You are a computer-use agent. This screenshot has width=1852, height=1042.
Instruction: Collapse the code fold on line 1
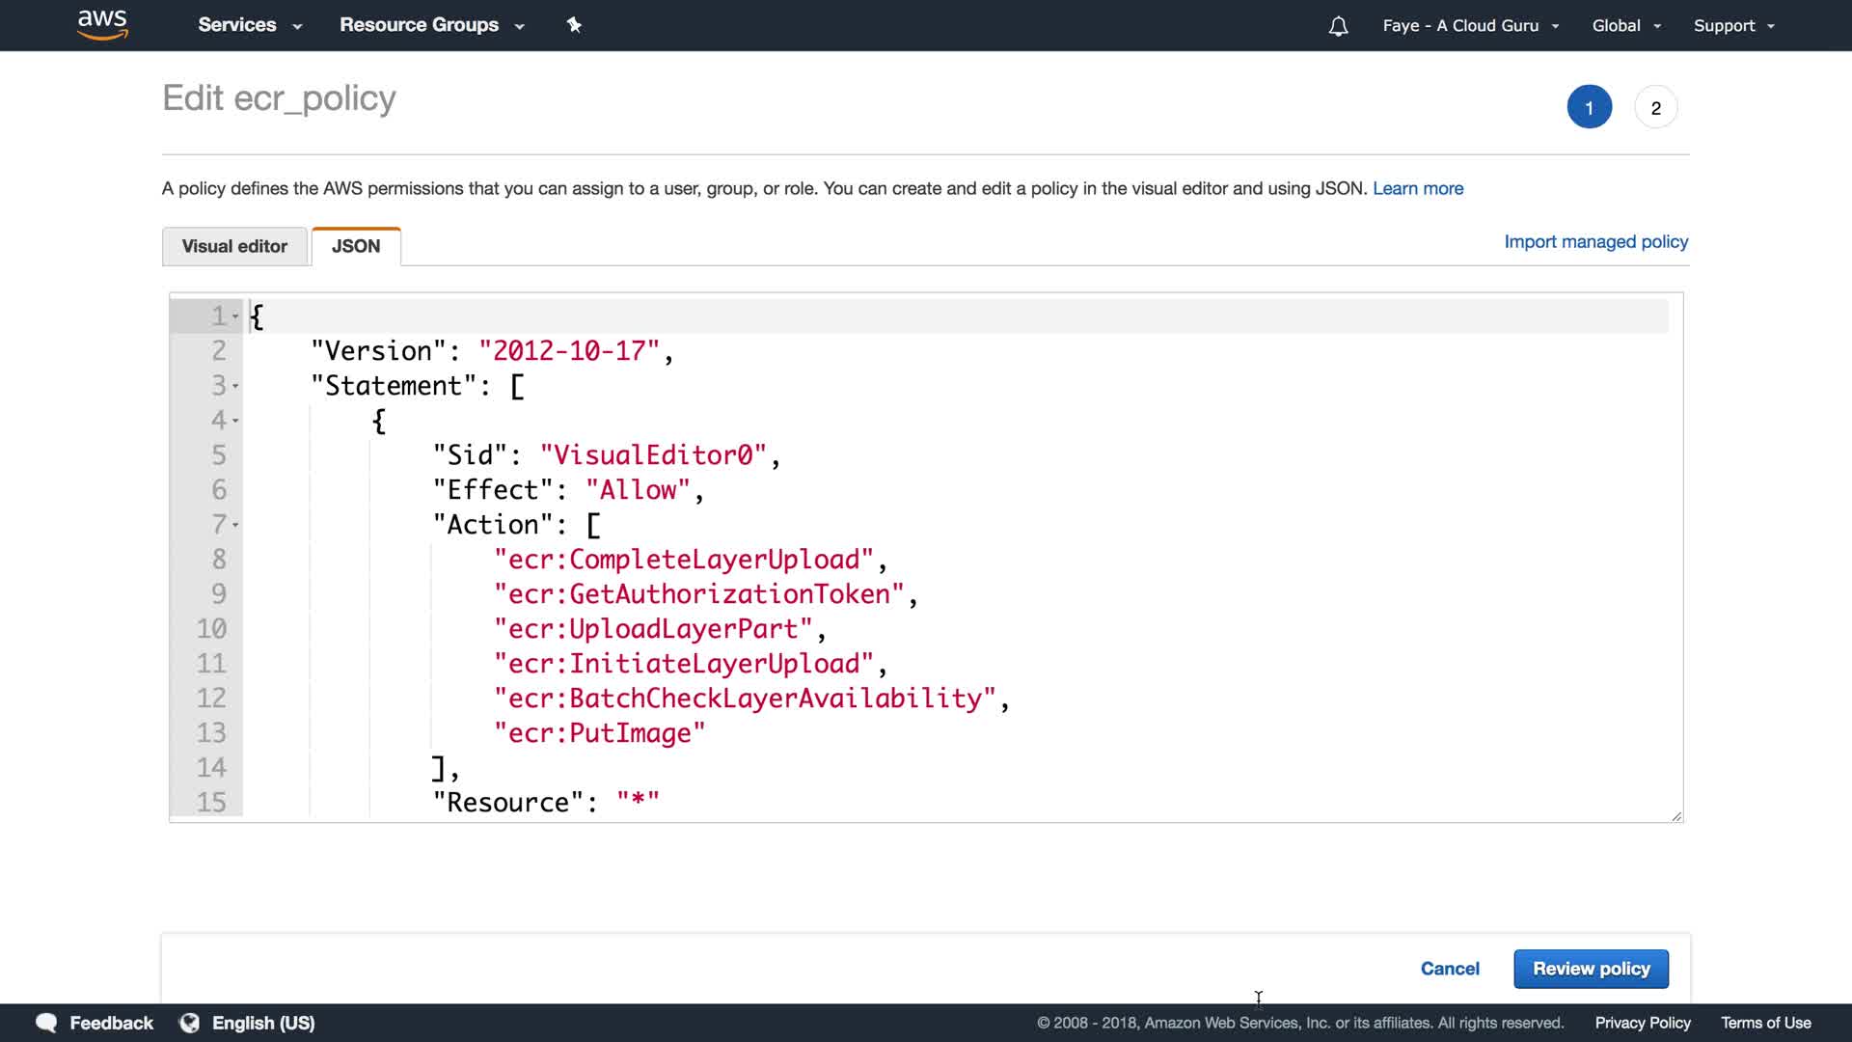235,316
